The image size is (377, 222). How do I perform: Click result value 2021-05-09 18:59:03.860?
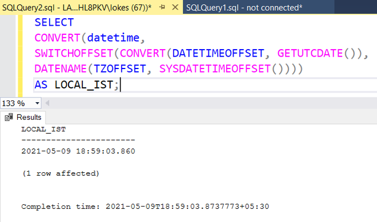point(78,151)
